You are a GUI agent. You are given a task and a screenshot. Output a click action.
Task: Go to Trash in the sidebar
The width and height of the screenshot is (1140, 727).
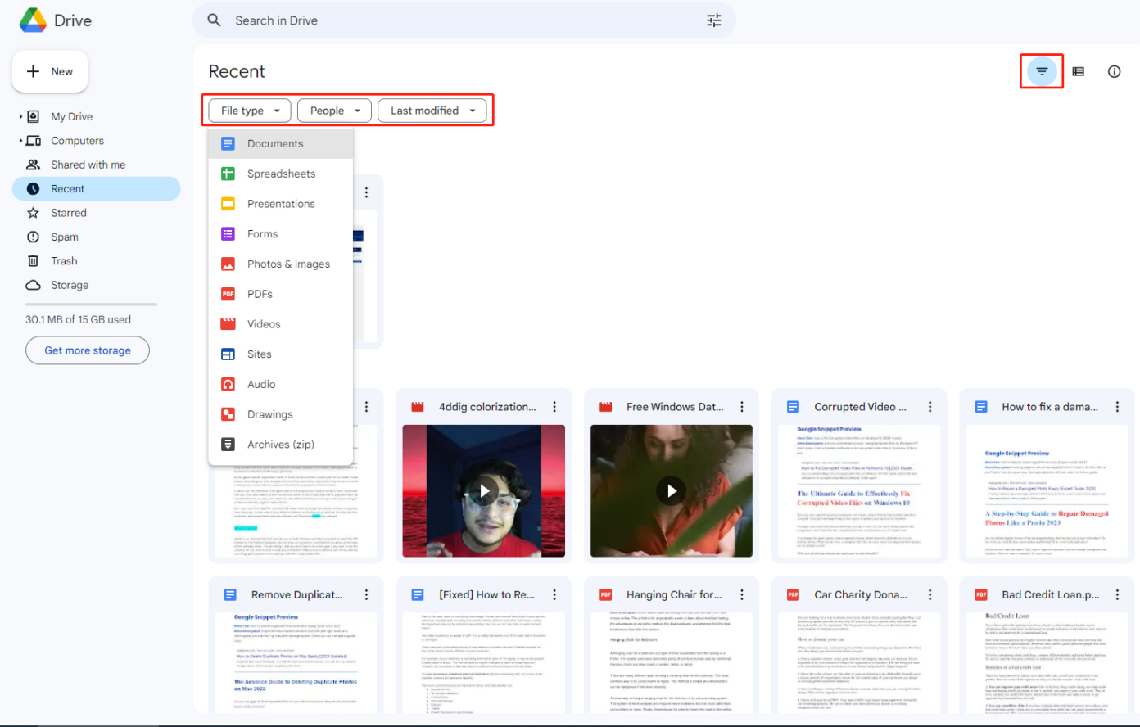tap(64, 261)
